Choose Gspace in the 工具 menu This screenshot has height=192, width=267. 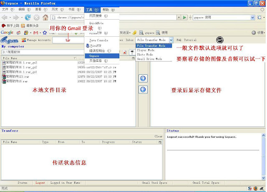102,56
